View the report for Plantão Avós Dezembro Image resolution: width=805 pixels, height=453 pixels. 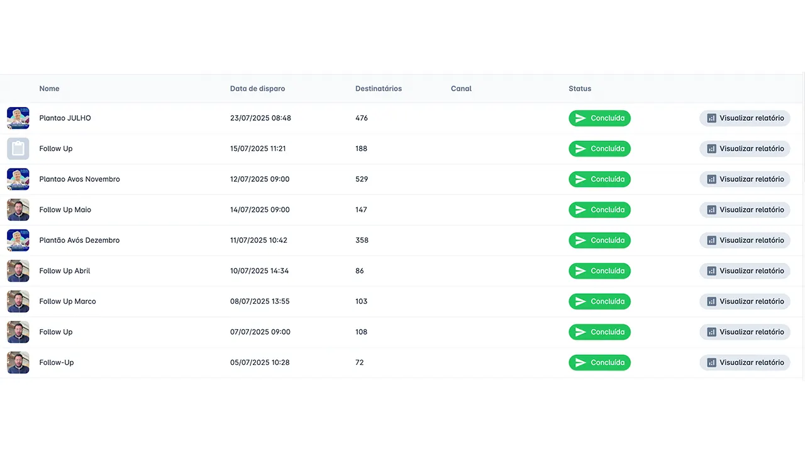tap(745, 240)
